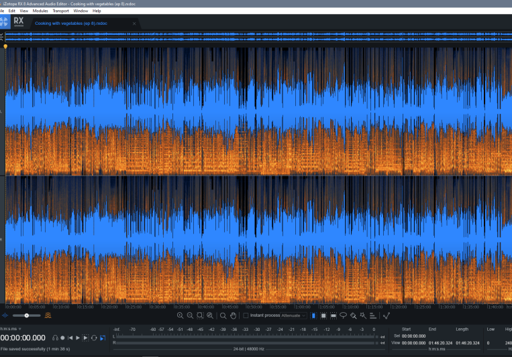Click the Find Similar Event icon

387,315
